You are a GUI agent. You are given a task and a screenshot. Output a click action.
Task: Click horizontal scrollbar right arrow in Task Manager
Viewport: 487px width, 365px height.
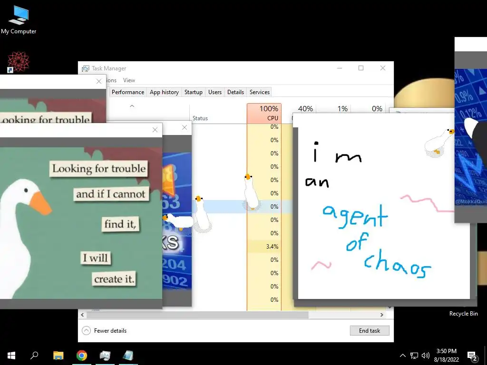[x=382, y=315]
